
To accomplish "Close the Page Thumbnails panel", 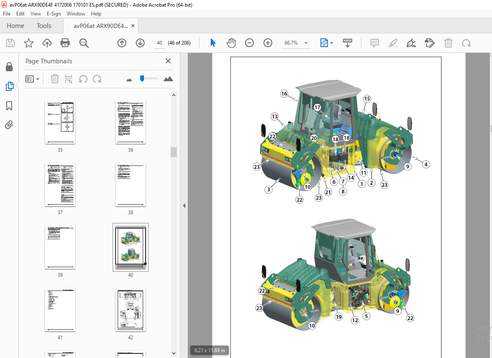I will tap(168, 61).
